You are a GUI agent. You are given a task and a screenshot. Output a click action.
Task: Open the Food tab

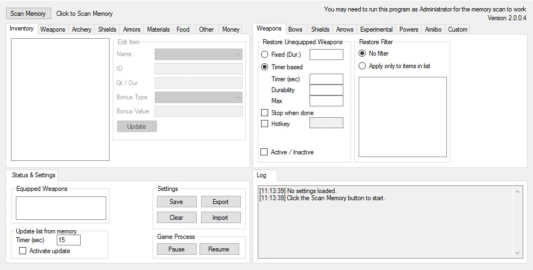183,29
